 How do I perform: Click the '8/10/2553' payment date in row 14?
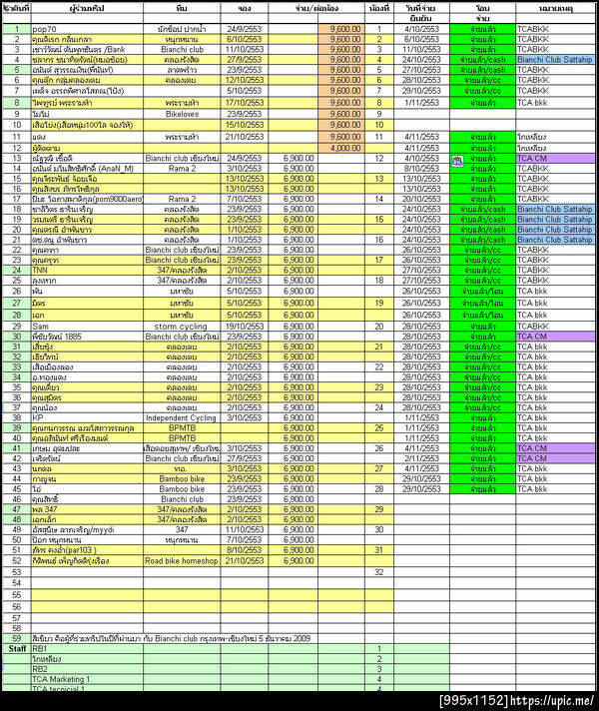[421, 169]
